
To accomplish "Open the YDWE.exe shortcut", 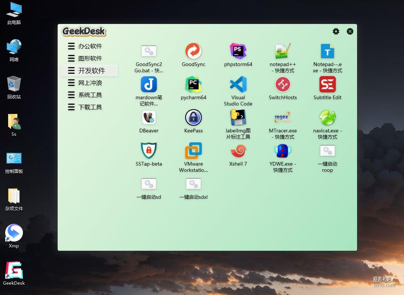I will [x=283, y=150].
